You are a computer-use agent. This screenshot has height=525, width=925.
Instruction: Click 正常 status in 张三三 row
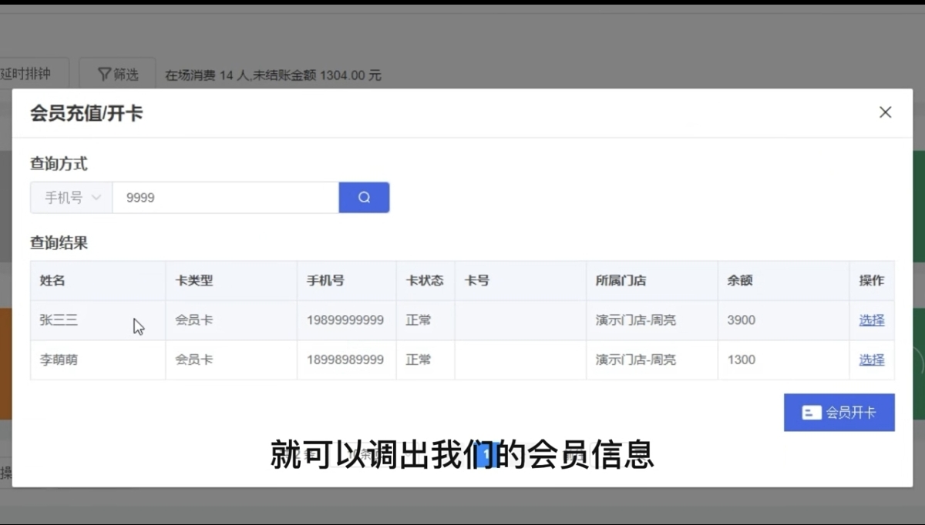click(x=419, y=320)
